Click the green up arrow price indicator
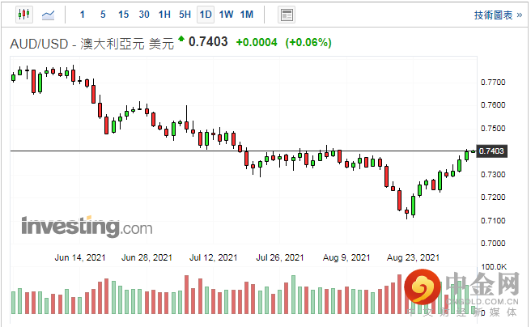This screenshot has height=327, width=531. 181,40
